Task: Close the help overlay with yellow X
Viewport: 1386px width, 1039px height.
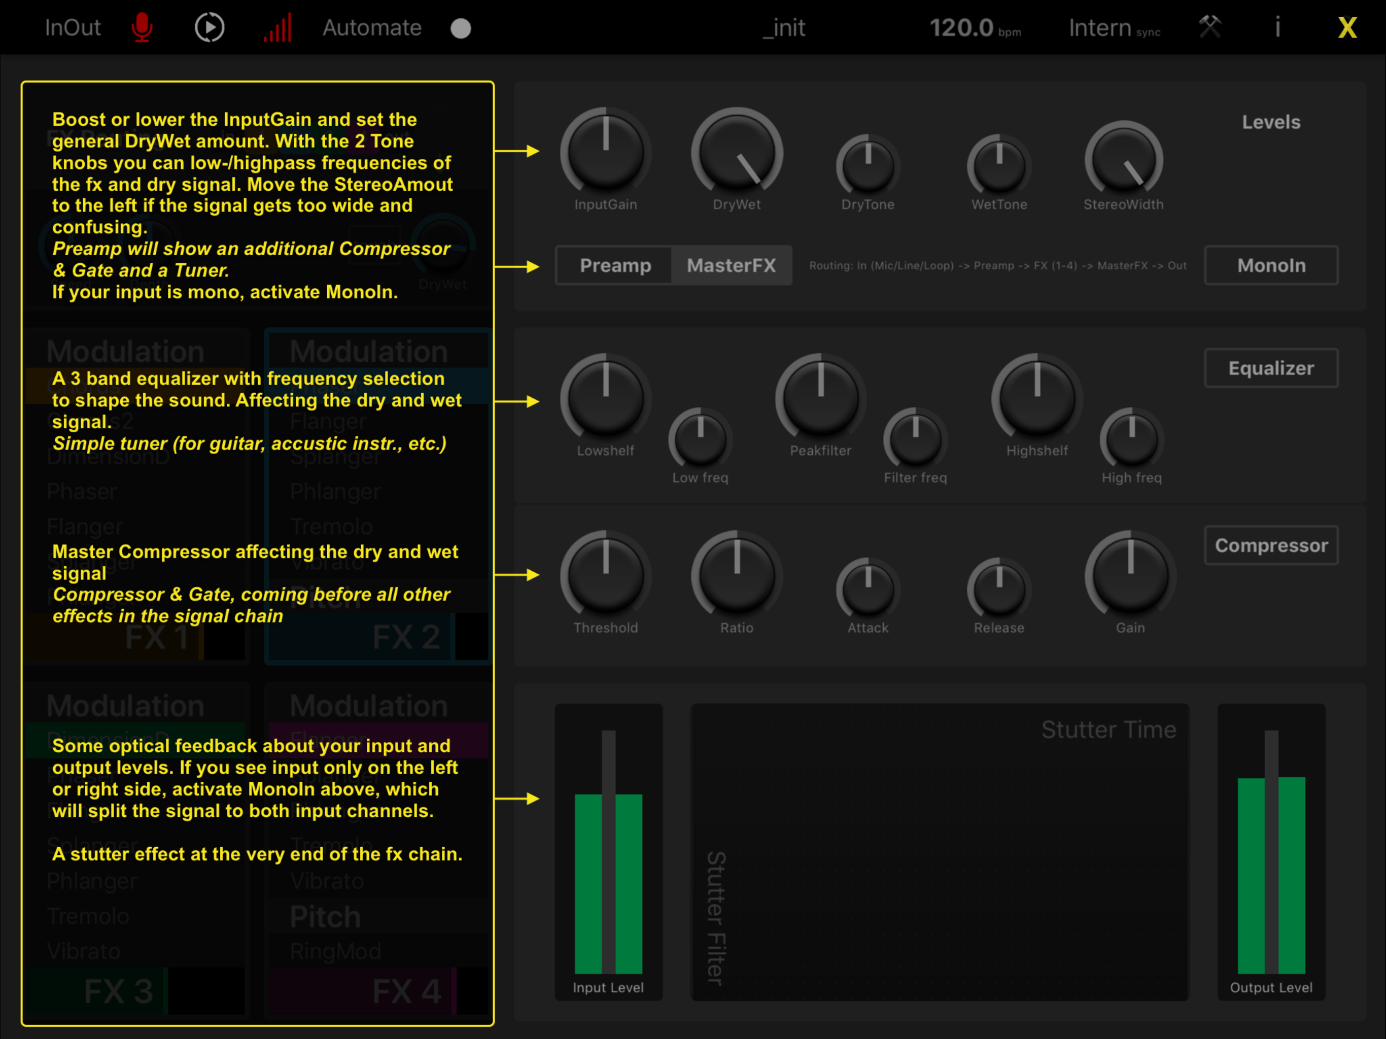Action: tap(1347, 27)
